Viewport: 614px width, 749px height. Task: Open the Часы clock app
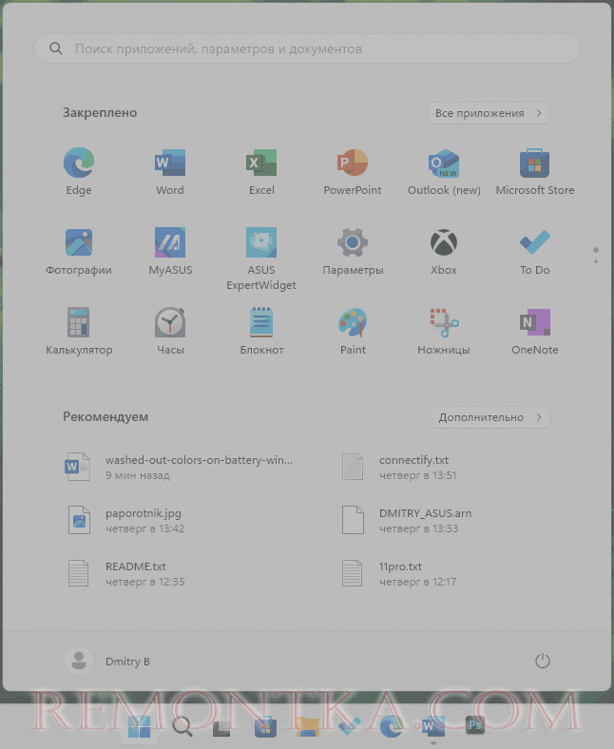[170, 332]
